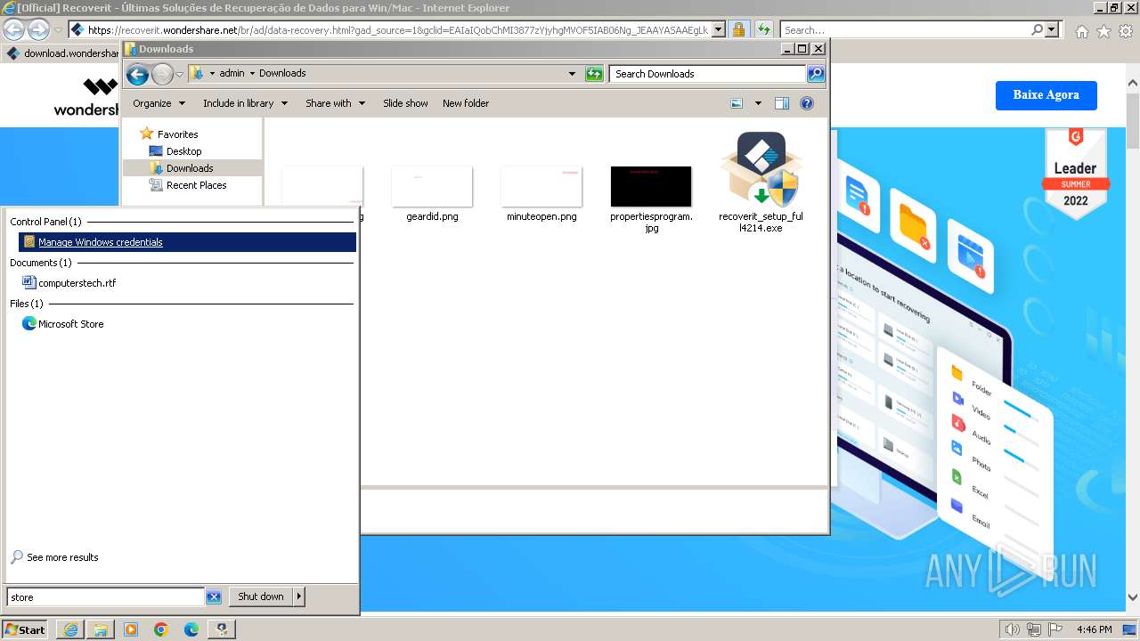The height and width of the screenshot is (641, 1140).
Task: Click the start menu search field
Action: (106, 597)
